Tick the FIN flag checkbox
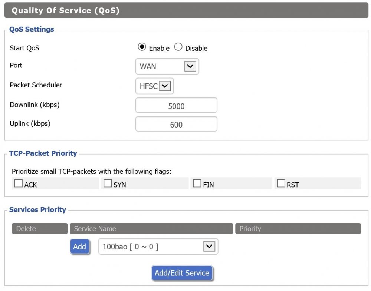Image resolution: width=371 pixels, height=291 pixels. coord(197,183)
